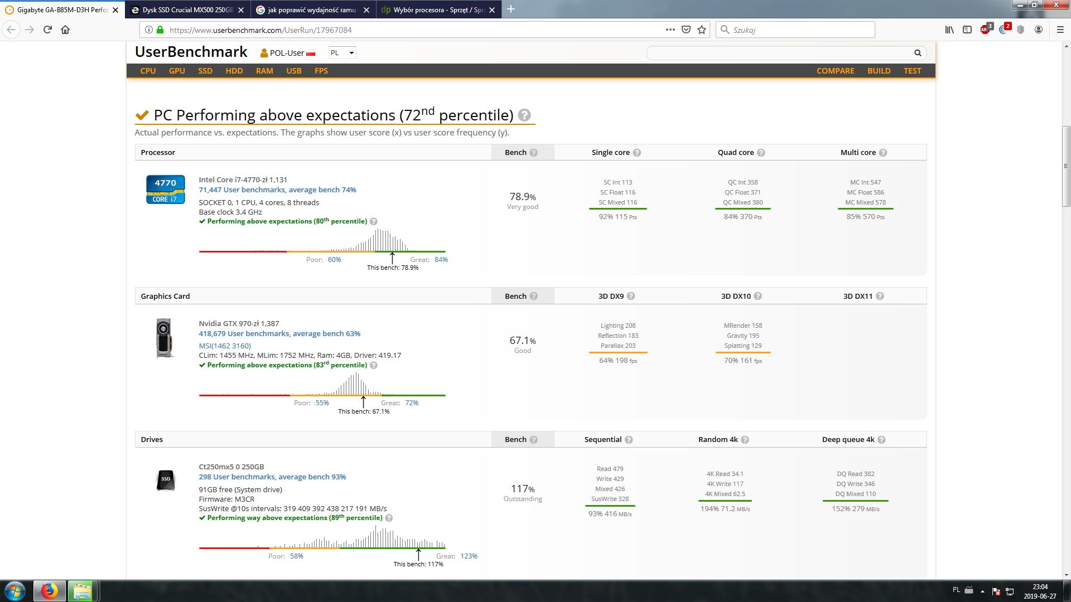The height and width of the screenshot is (602, 1071).
Task: Open the BUILD menu item
Action: click(x=879, y=71)
